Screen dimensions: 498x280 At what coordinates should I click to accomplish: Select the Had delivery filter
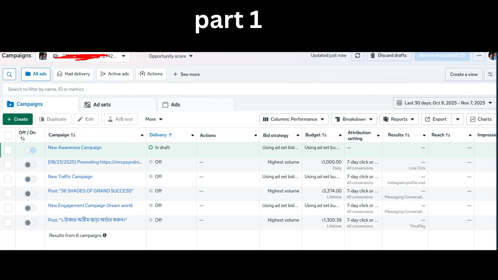click(x=73, y=74)
